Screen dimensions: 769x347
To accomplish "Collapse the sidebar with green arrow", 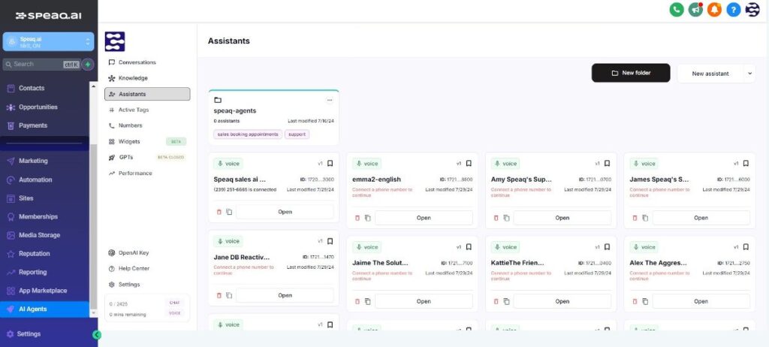I will (x=97, y=335).
